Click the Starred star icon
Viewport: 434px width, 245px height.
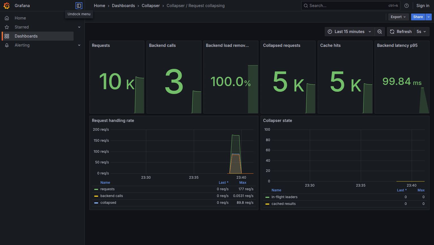[7, 27]
